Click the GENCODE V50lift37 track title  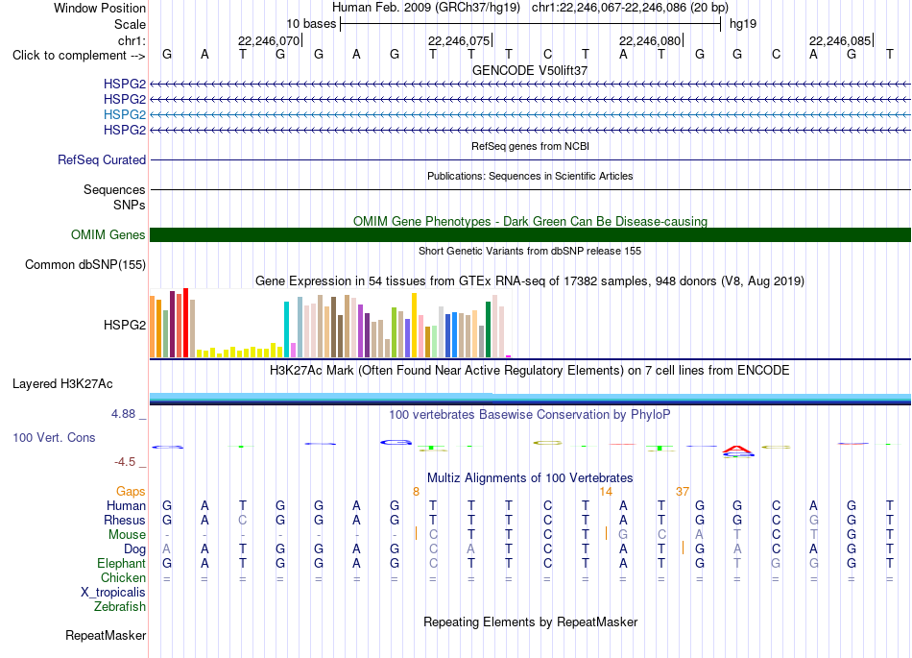coord(530,70)
